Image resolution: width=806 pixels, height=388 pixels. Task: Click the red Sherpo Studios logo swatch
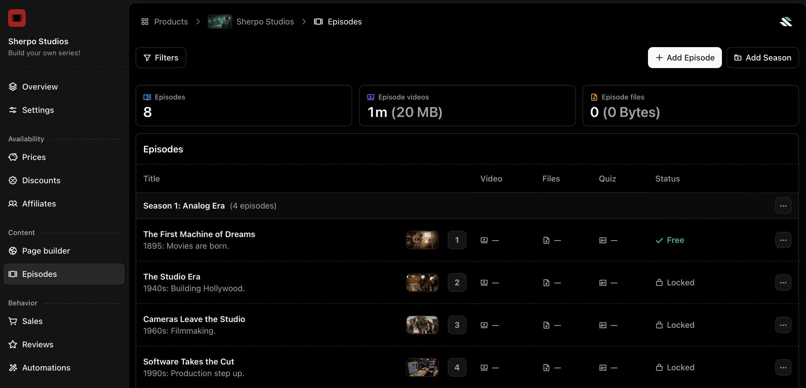[17, 18]
